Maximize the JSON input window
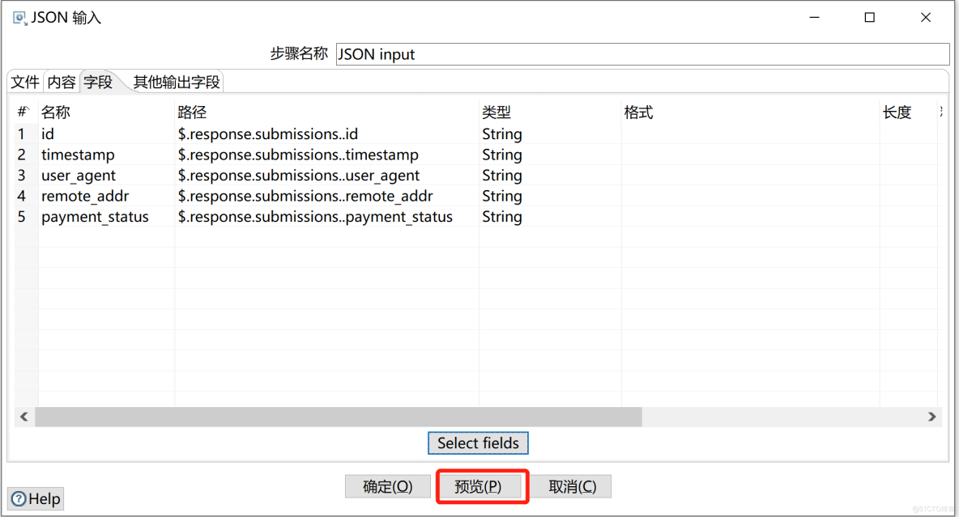This screenshot has width=959, height=517. [869, 17]
